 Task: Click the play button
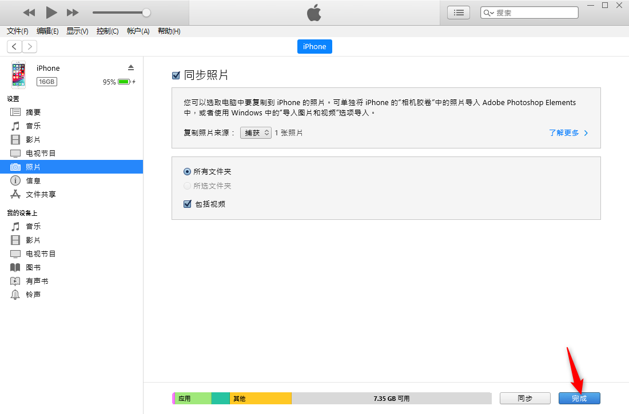coord(51,13)
